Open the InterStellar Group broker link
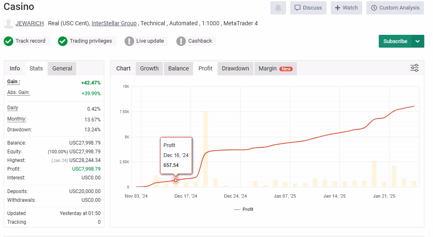 114,23
